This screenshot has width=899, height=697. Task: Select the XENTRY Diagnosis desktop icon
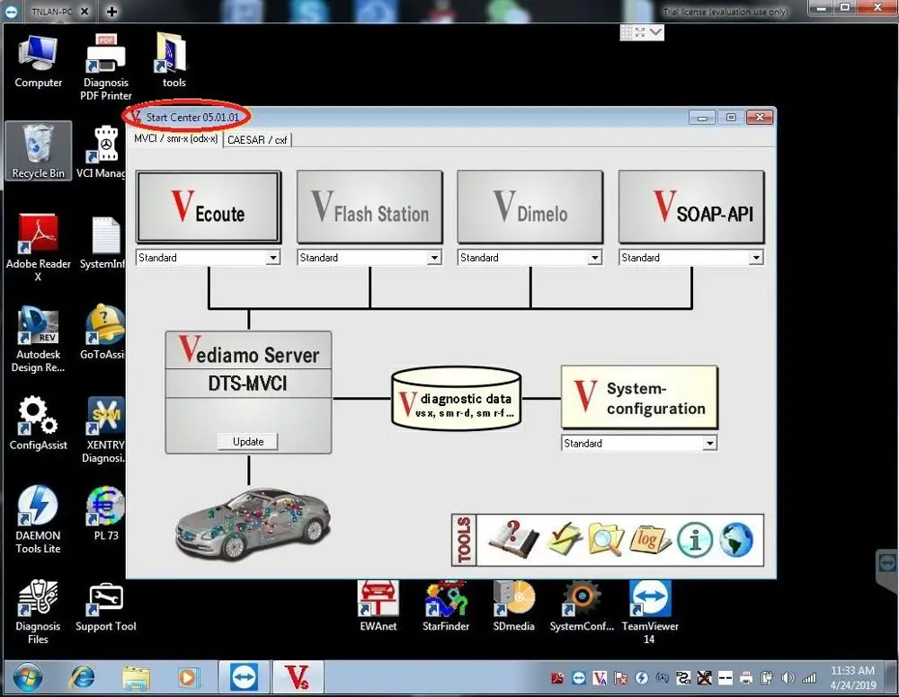coord(104,429)
